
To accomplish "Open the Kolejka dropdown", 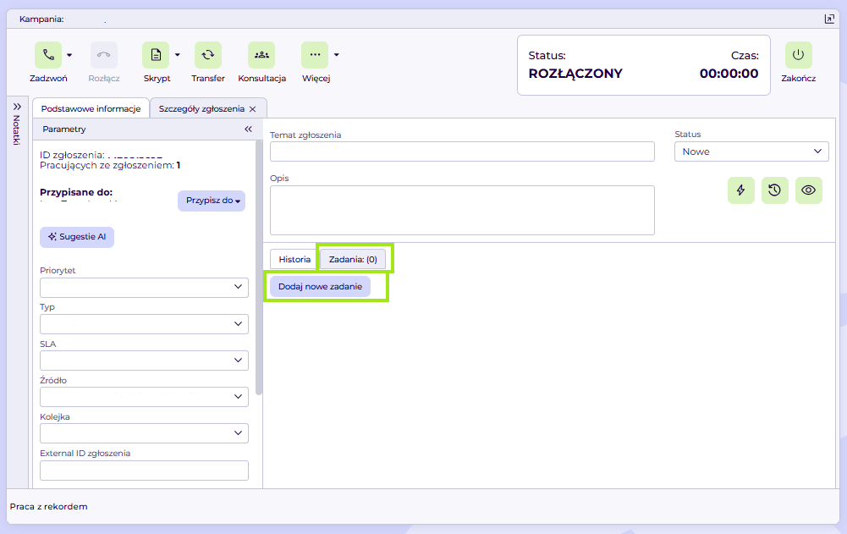I will coord(144,433).
